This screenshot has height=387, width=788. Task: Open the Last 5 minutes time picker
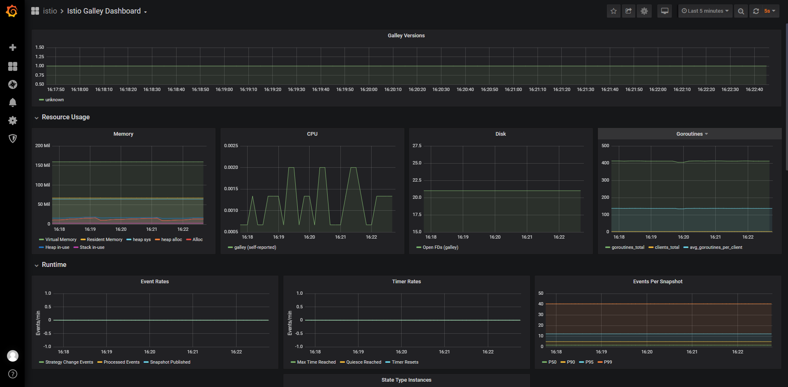(705, 11)
